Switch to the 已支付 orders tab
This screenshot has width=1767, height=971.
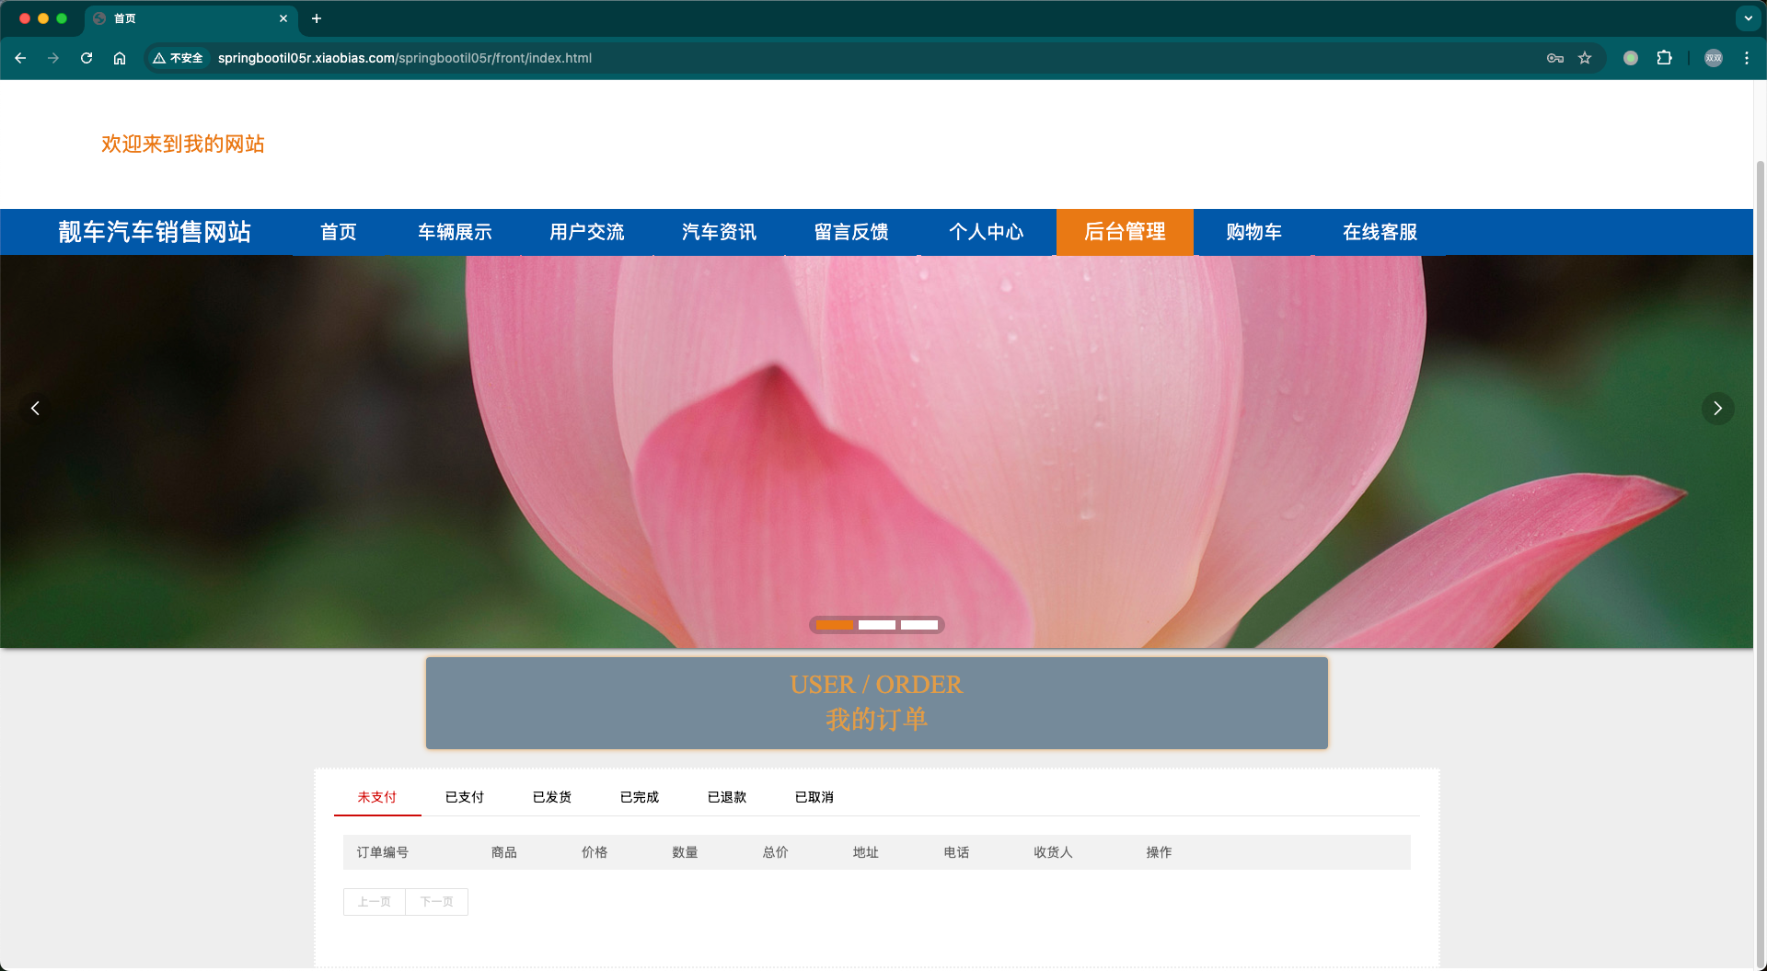tap(465, 797)
